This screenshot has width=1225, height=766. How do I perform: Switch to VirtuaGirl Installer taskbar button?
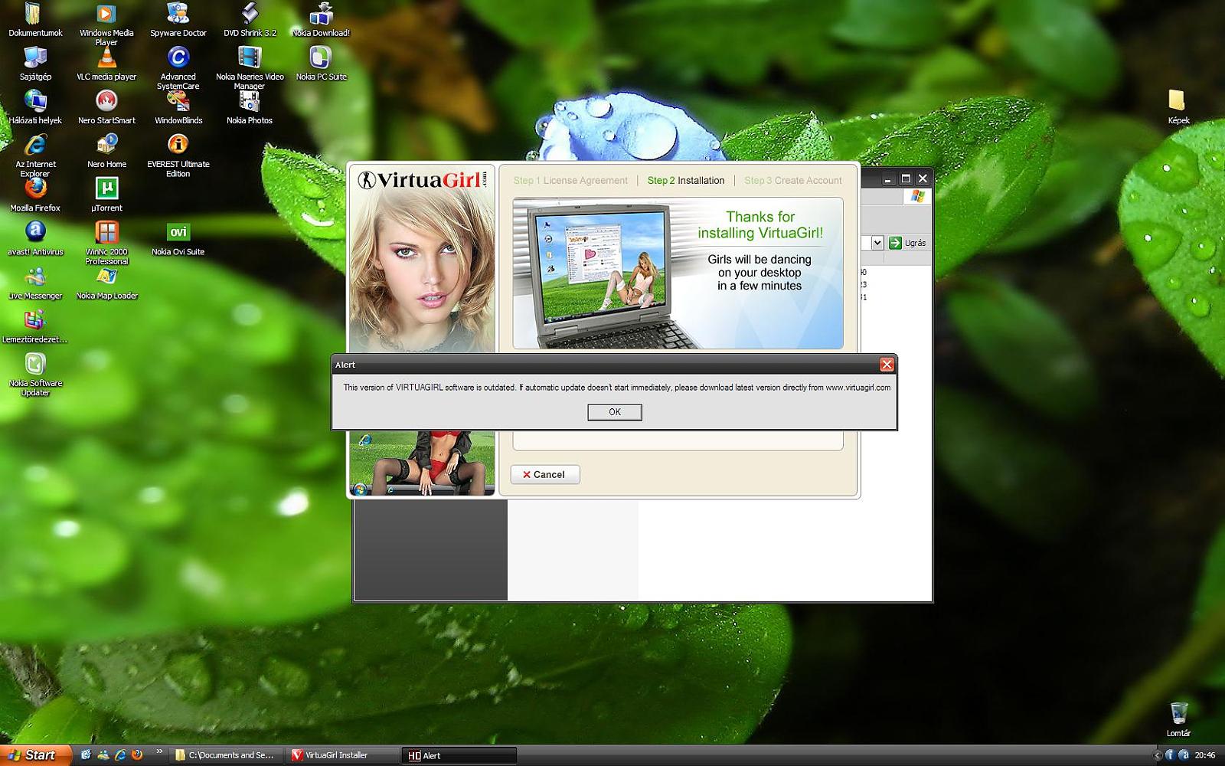click(x=343, y=755)
